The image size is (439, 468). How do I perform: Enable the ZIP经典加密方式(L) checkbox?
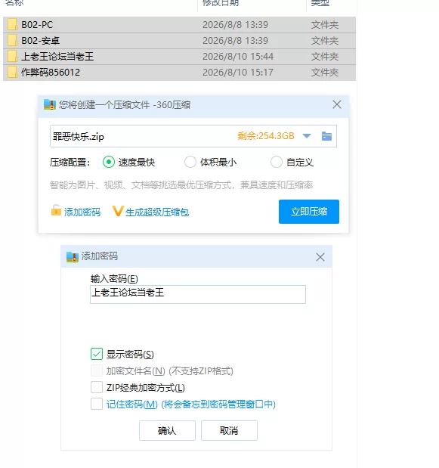point(97,387)
